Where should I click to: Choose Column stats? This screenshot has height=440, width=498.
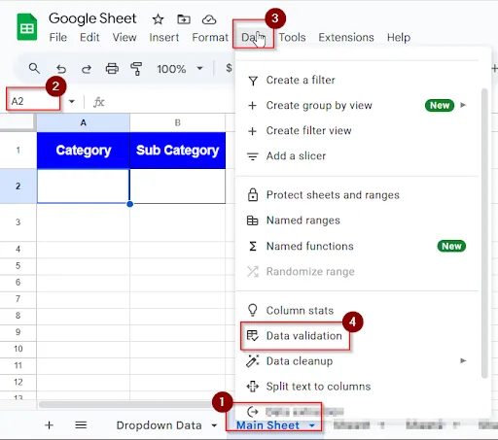click(357, 310)
